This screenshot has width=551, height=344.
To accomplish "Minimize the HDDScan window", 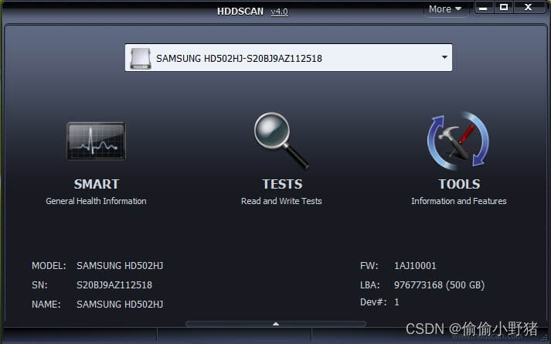I will [484, 8].
